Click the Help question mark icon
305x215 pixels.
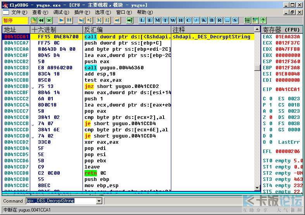(263, 20)
